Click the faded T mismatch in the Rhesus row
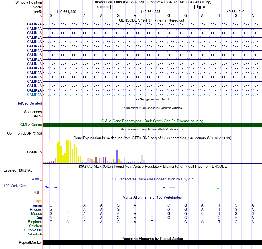Image resolution: width=262 pixels, height=249 pixels. click(135, 210)
